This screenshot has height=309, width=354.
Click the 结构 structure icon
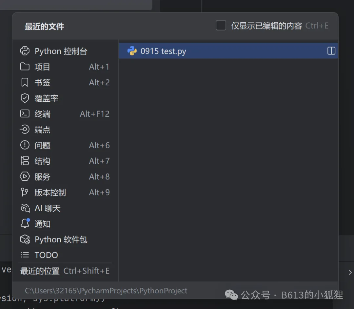point(25,161)
